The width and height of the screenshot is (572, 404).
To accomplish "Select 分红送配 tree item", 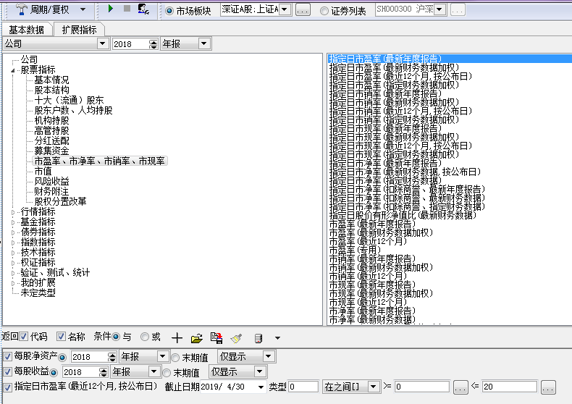I will 51,140.
